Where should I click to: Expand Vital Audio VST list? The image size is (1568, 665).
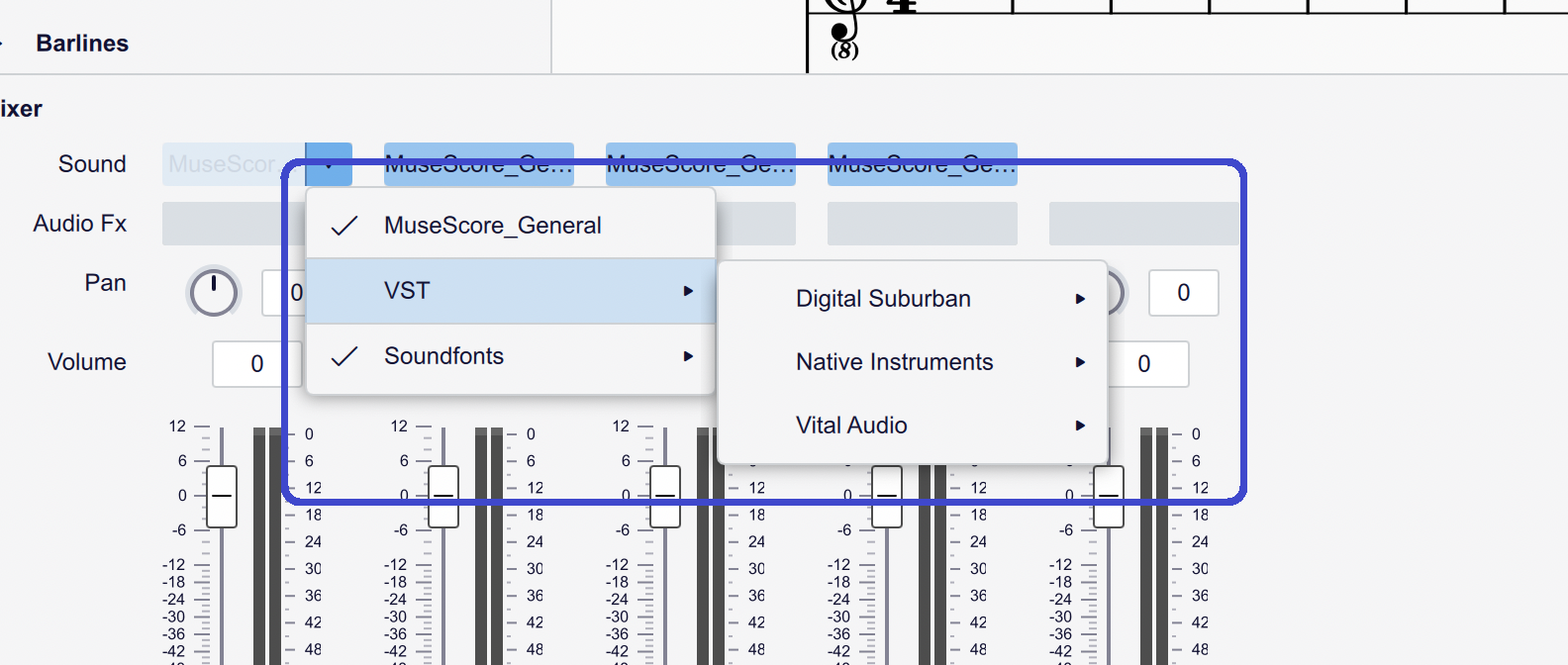[912, 426]
